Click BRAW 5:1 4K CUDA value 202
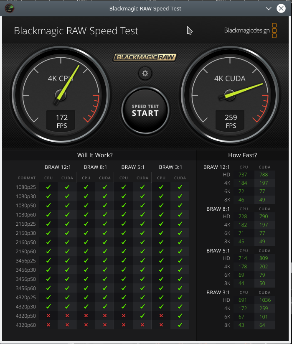Screen dimensions: 292x344 (264, 267)
